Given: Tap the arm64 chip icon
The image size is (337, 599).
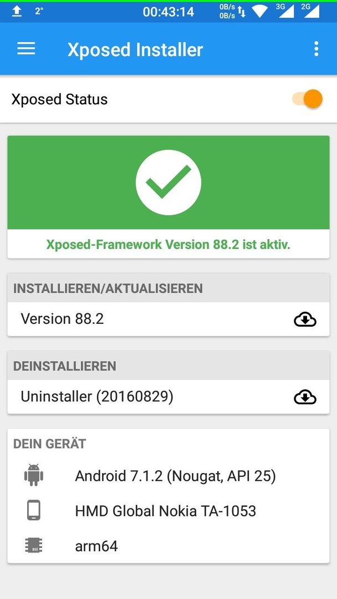Looking at the screenshot, I should (x=34, y=546).
